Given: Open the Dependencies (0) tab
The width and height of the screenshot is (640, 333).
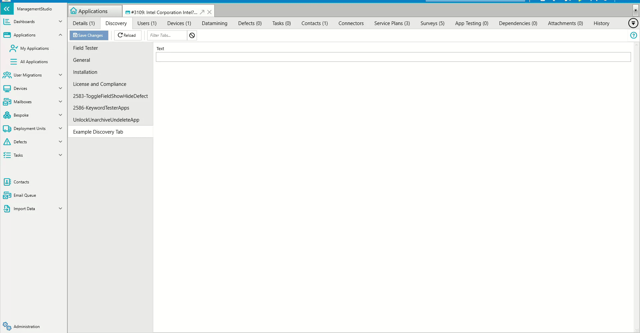Looking at the screenshot, I should (x=518, y=23).
